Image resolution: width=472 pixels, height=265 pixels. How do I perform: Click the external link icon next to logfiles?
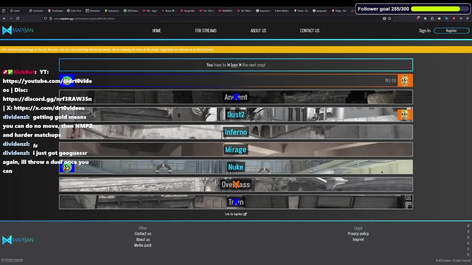click(x=245, y=214)
